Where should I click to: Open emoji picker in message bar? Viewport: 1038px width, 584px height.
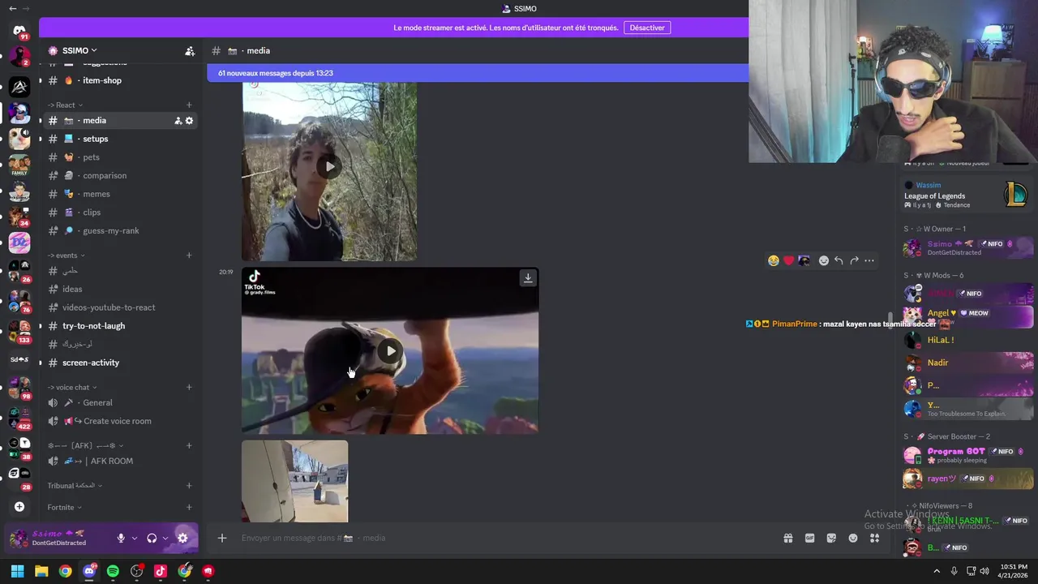click(x=853, y=538)
